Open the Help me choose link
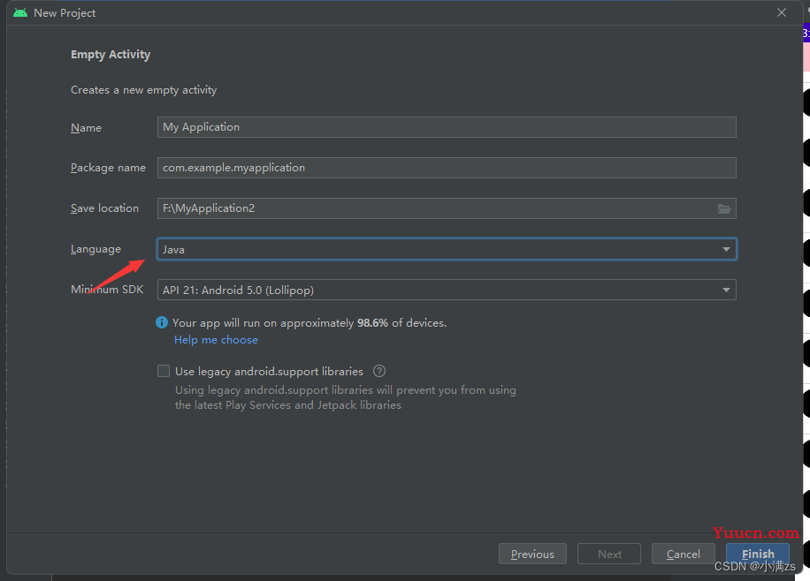810x581 pixels. pos(216,340)
